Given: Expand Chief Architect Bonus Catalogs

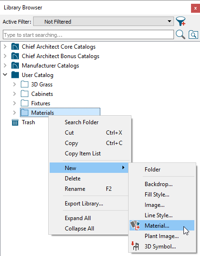Looking at the screenshot, I should (x=5, y=56).
